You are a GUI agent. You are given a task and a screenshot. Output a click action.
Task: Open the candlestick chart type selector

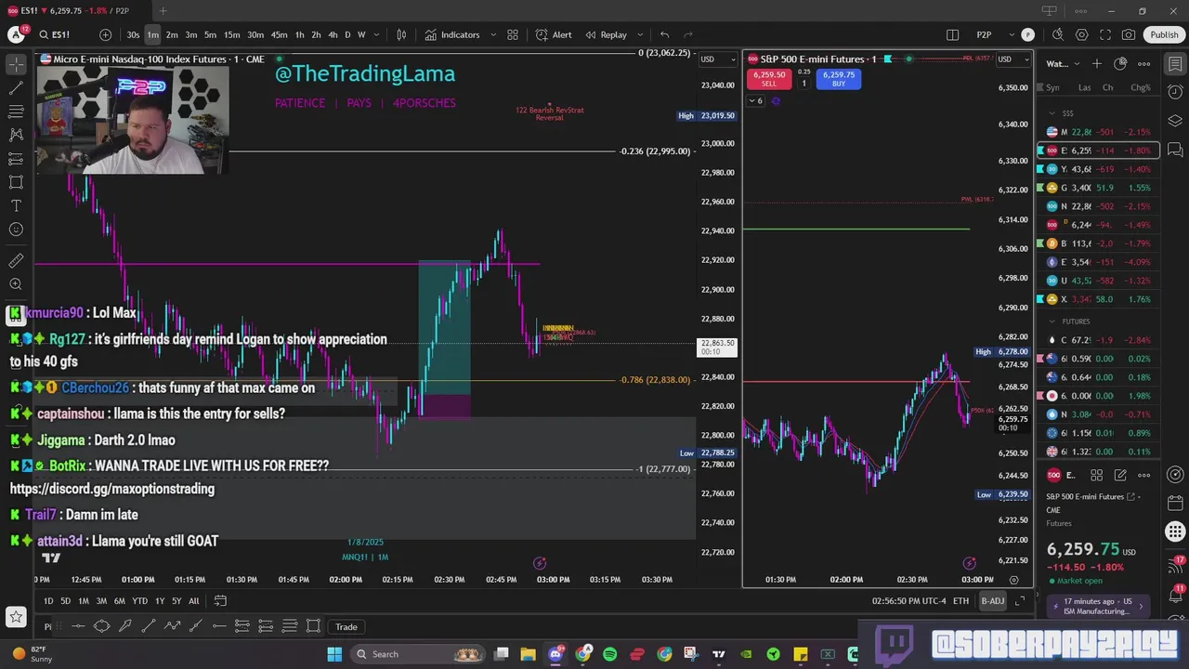(x=401, y=34)
